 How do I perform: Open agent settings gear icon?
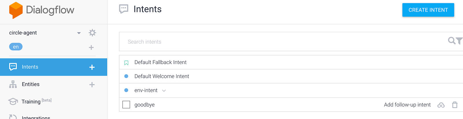(92, 33)
